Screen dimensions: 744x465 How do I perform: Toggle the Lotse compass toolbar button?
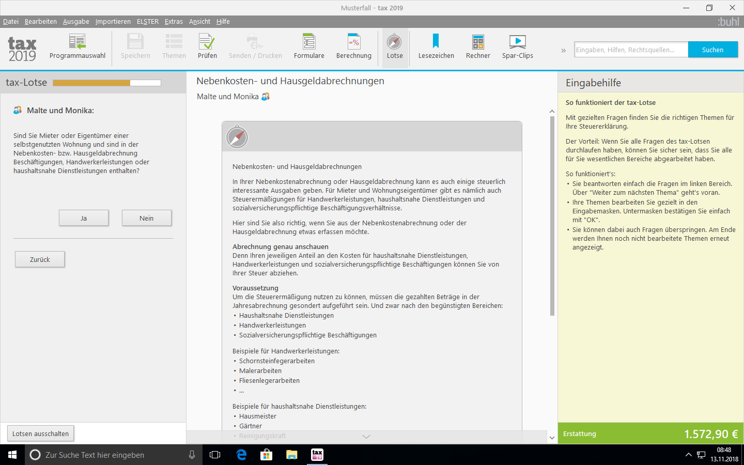tap(395, 47)
